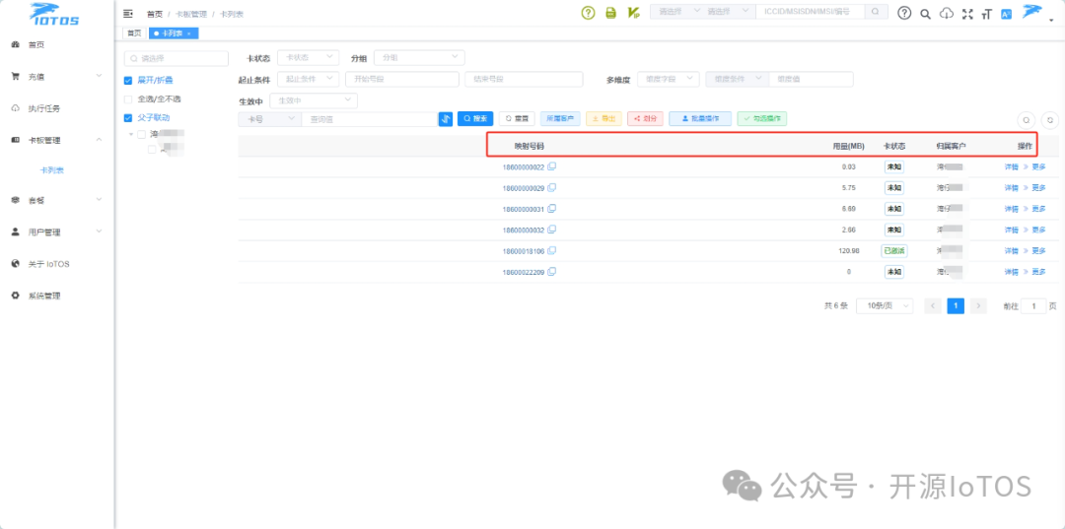The height and width of the screenshot is (529, 1065).
Task: Check the 全选/全不选 checkbox
Action: pyautogui.click(x=127, y=99)
